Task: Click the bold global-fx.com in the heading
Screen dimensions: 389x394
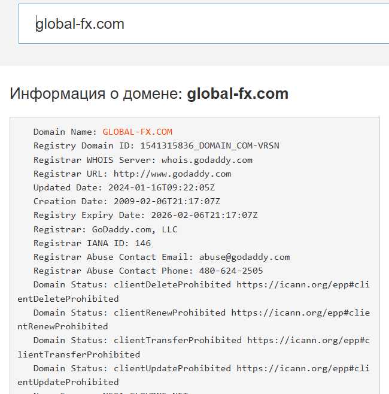Action: pos(238,94)
